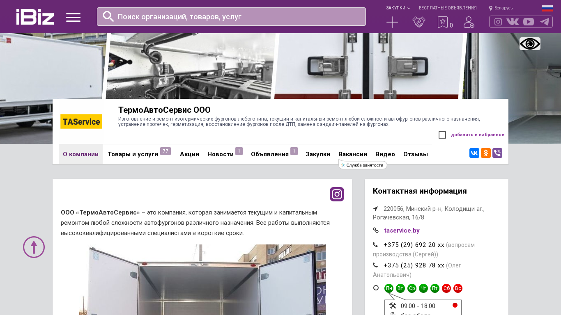The height and width of the screenshot is (315, 561).
Task: Open the handshake partners icon
Action: point(418,22)
